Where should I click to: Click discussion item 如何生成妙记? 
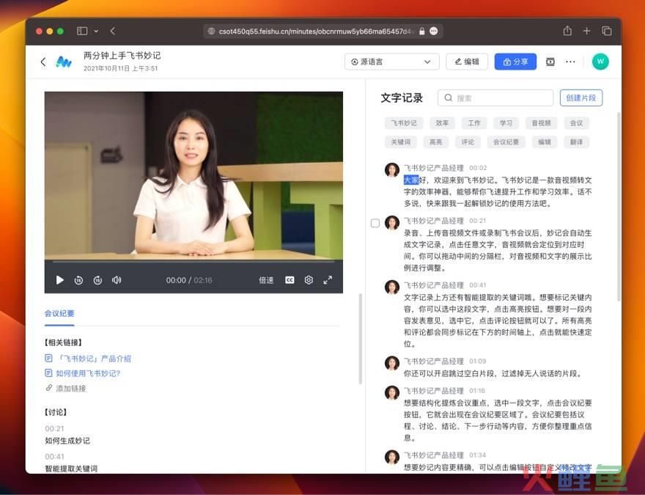coord(67,441)
